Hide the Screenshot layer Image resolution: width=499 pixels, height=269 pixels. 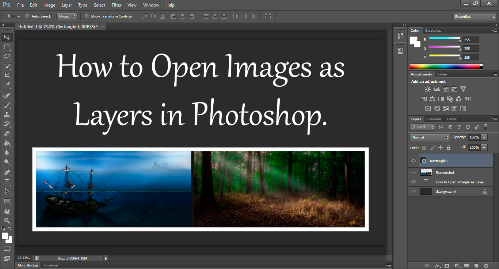(x=414, y=172)
